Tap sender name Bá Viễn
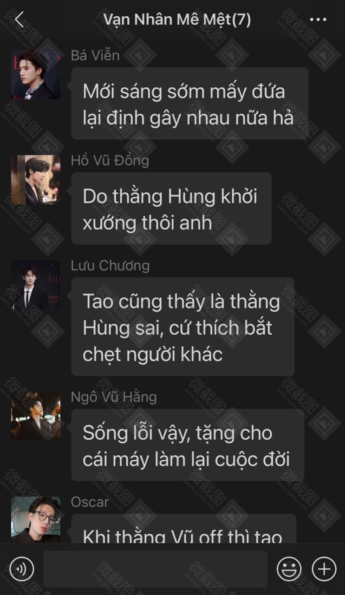The height and width of the screenshot is (595, 345). point(95,55)
